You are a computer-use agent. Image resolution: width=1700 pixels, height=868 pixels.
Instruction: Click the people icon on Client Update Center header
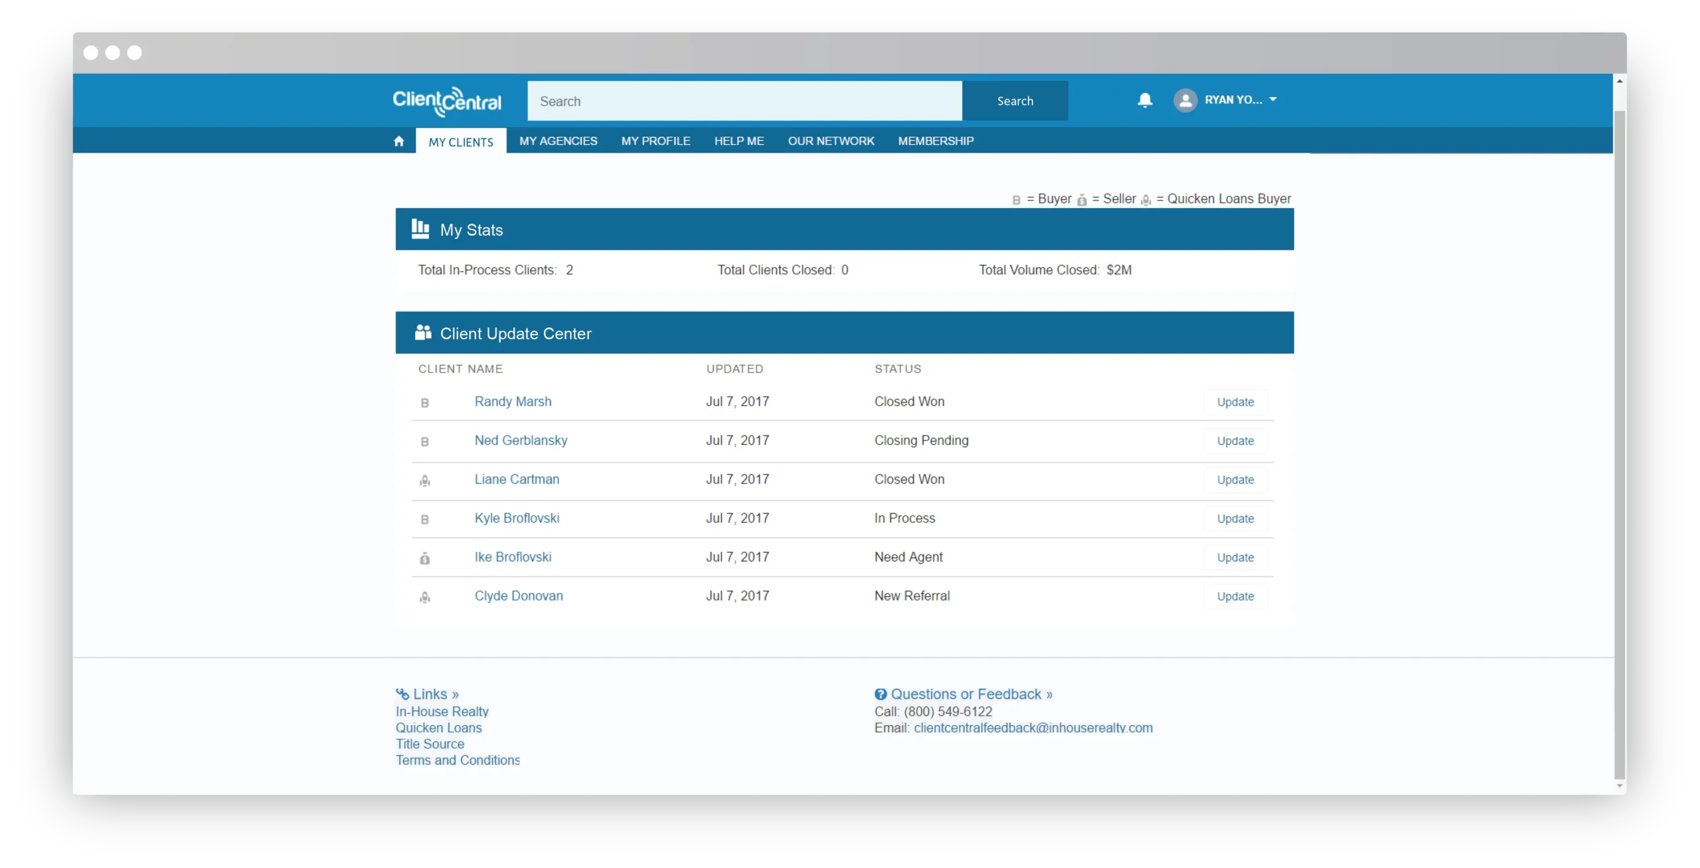click(422, 332)
